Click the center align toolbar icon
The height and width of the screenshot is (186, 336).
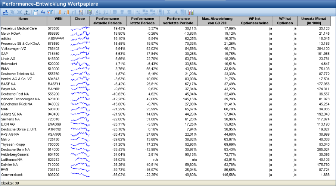[122, 12]
